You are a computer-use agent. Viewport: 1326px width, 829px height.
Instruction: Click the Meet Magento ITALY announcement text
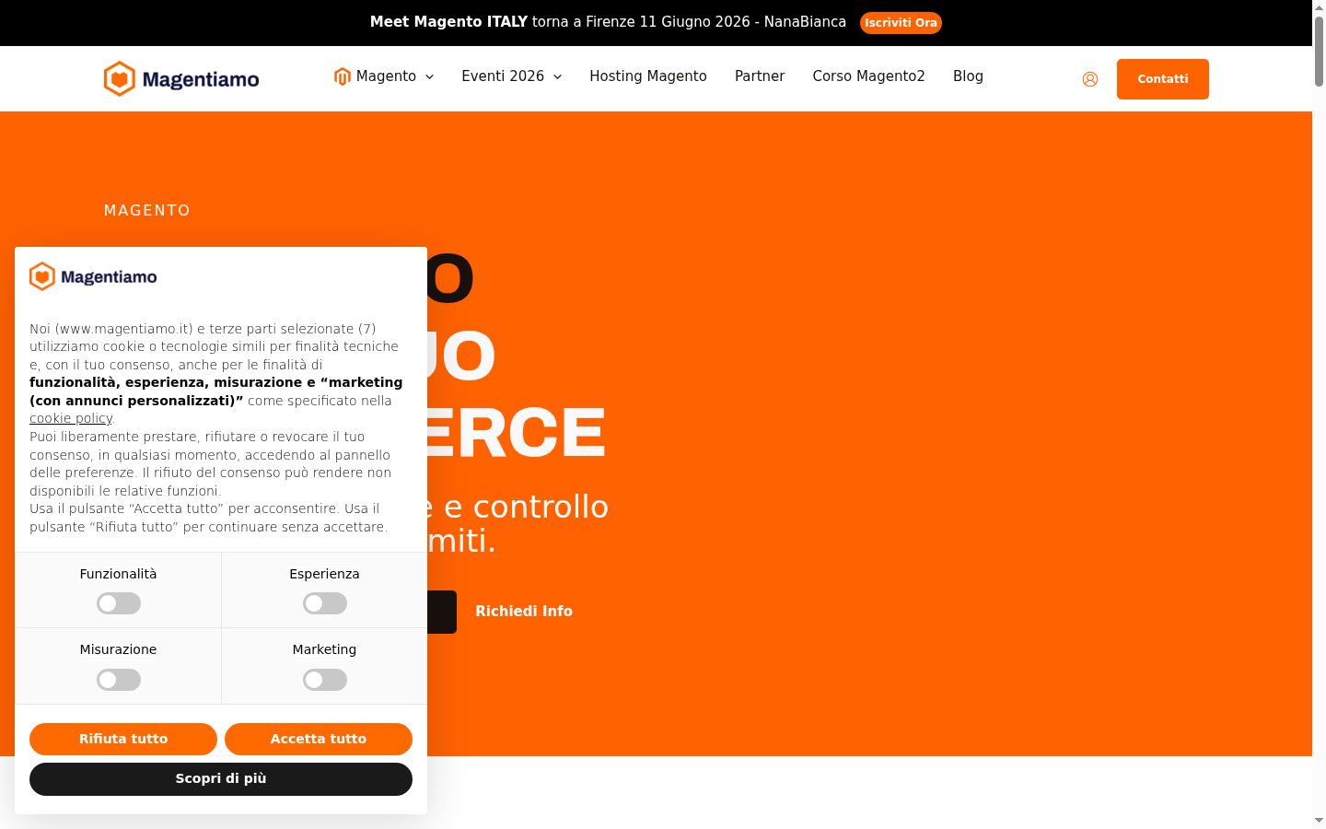pyautogui.click(x=608, y=22)
